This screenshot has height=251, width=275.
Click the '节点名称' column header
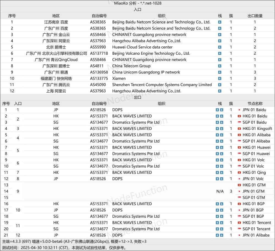pos(255,104)
